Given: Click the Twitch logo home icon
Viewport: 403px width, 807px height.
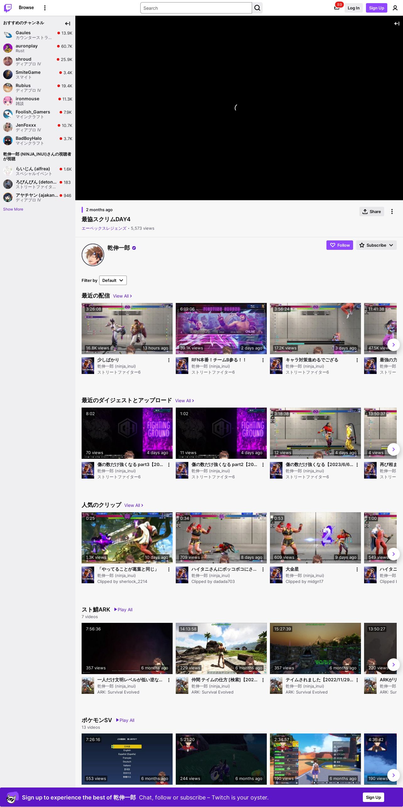Looking at the screenshot, I should tap(8, 8).
